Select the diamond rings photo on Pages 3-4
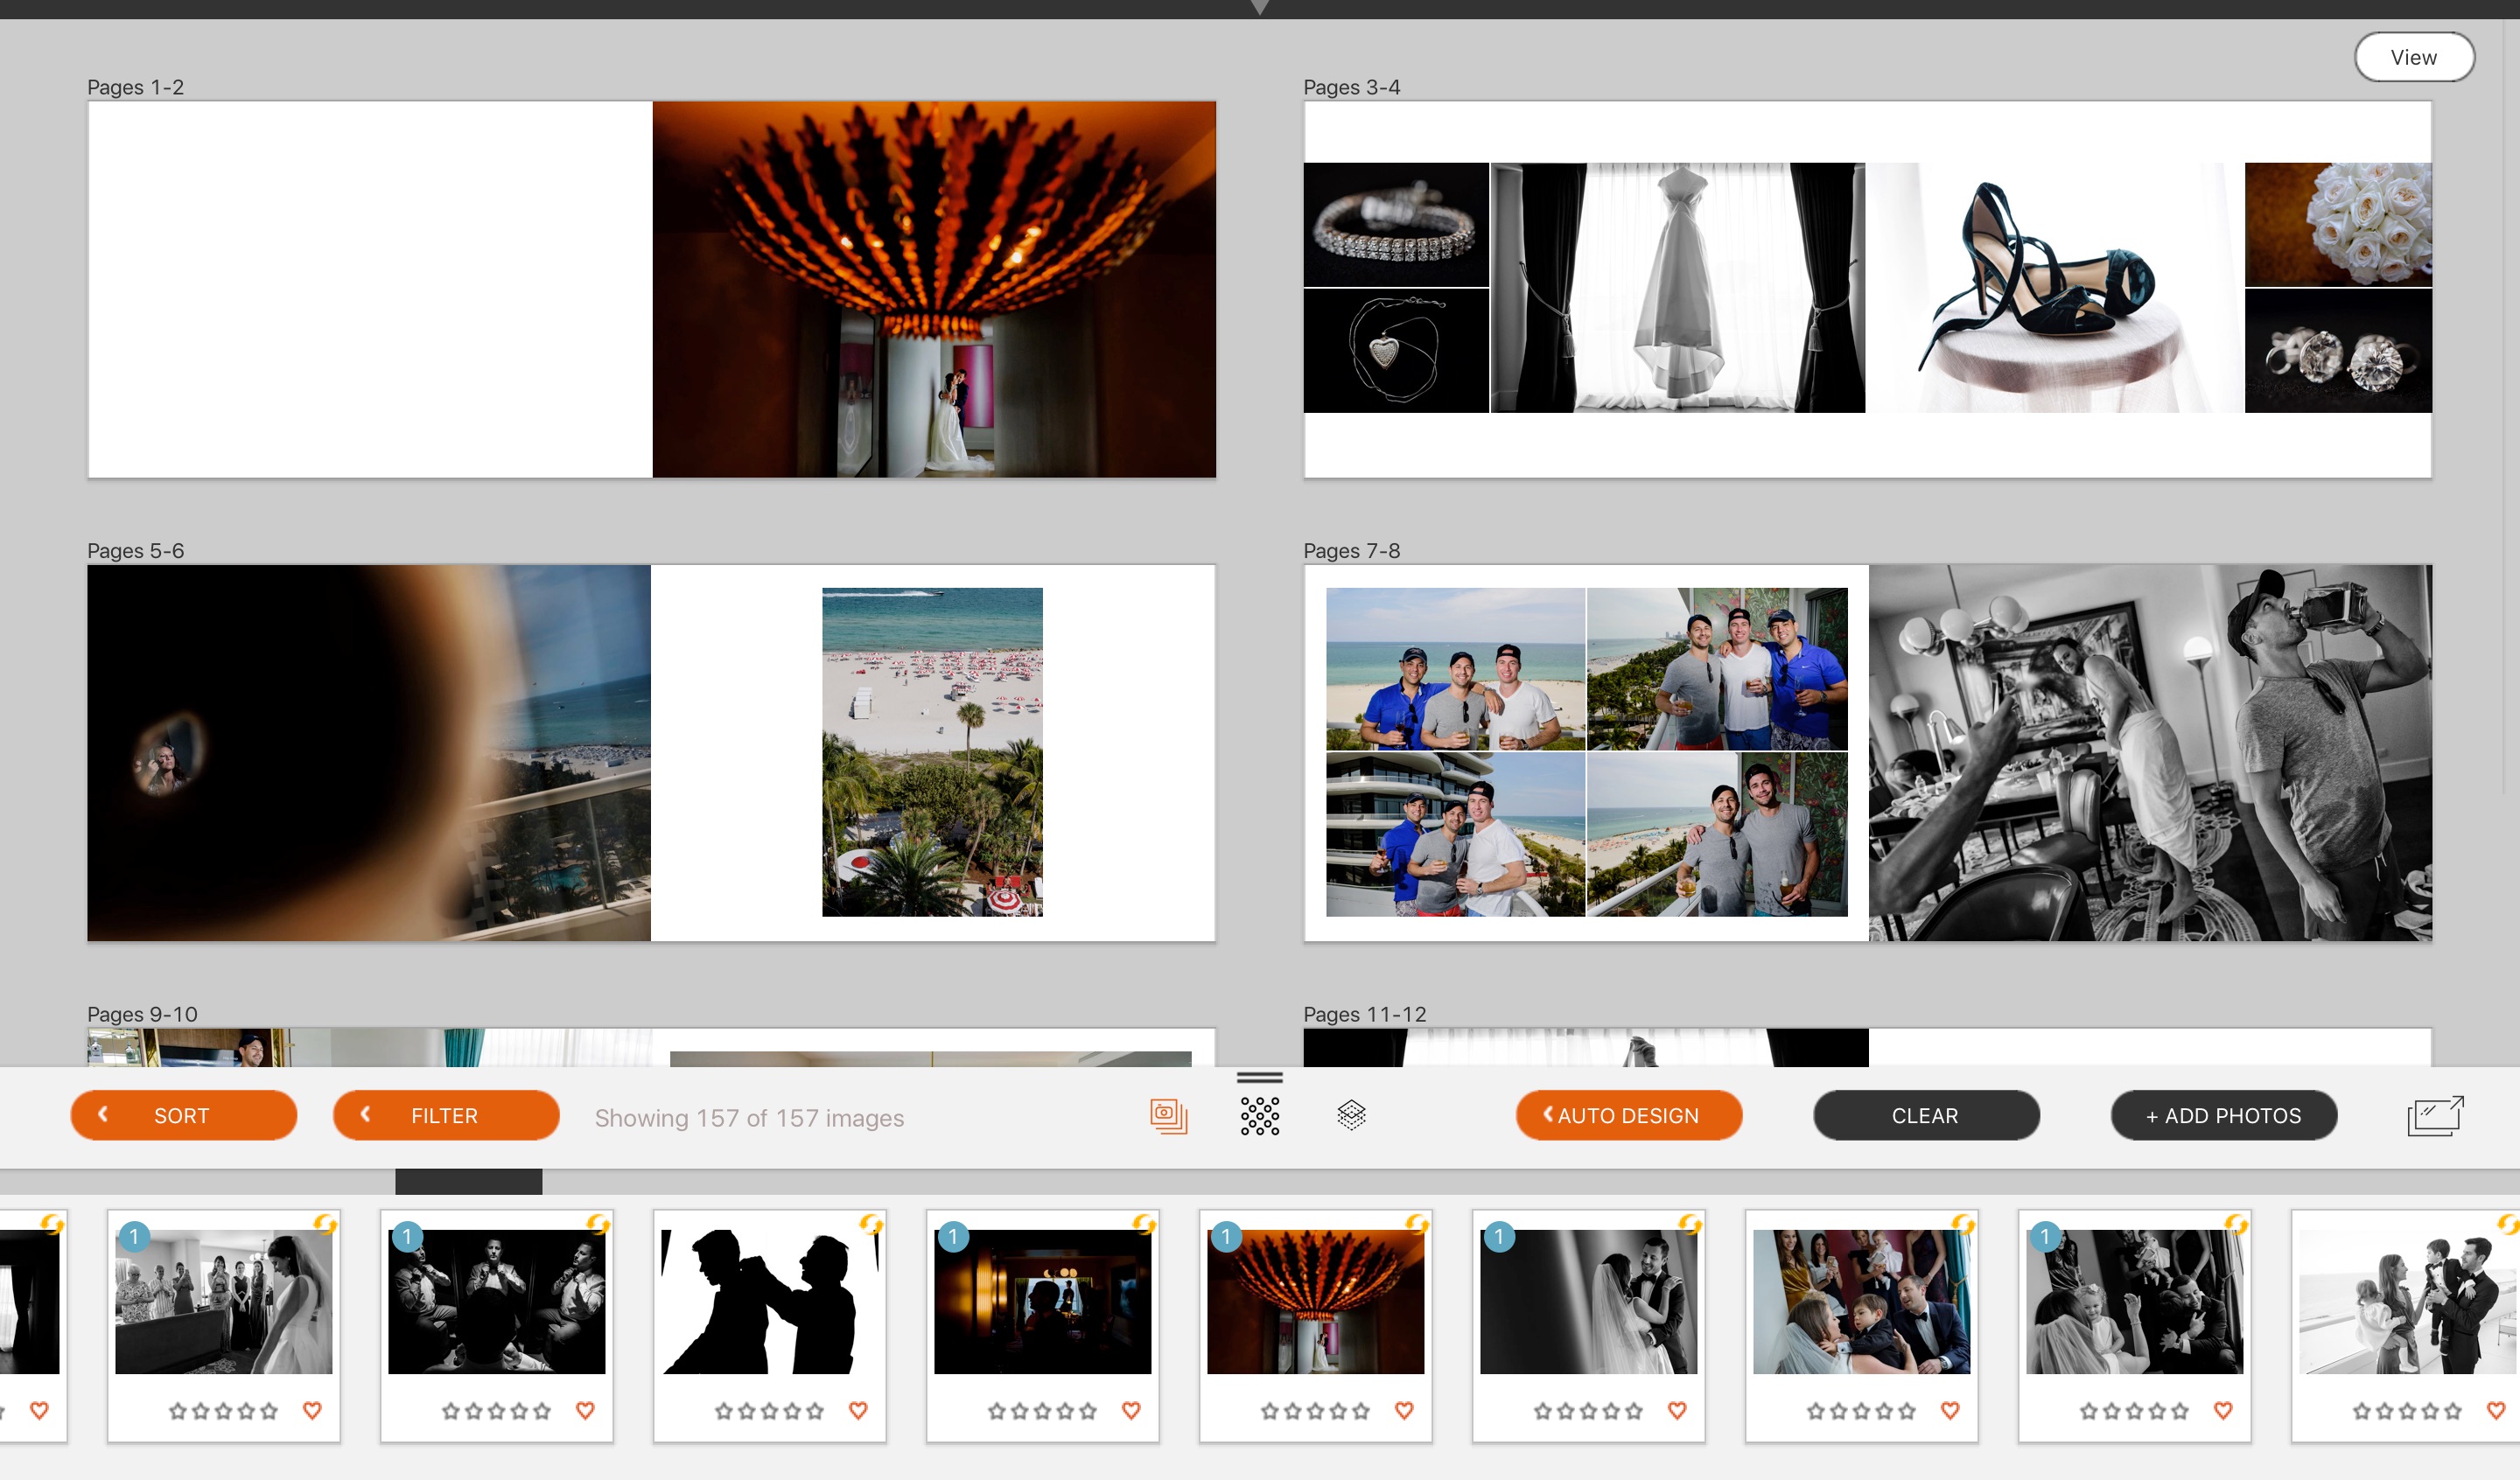 tap(2338, 351)
